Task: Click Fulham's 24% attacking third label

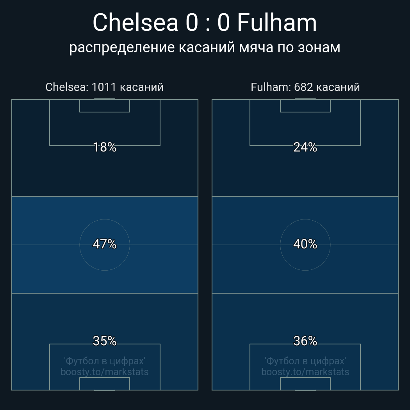Action: click(x=305, y=147)
